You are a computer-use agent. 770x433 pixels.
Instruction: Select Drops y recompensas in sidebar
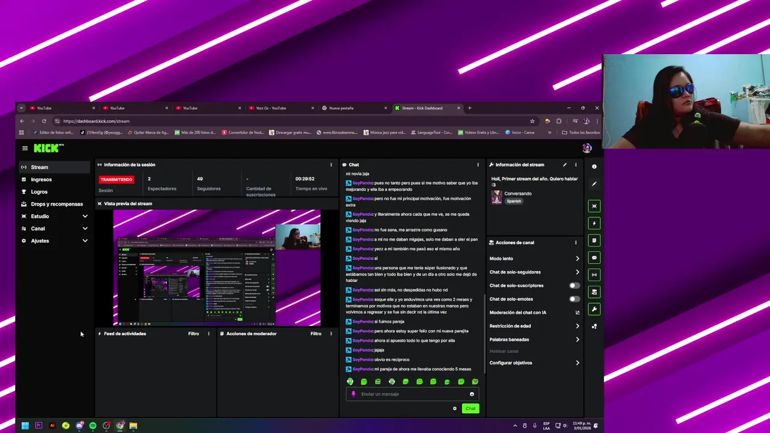pos(55,204)
